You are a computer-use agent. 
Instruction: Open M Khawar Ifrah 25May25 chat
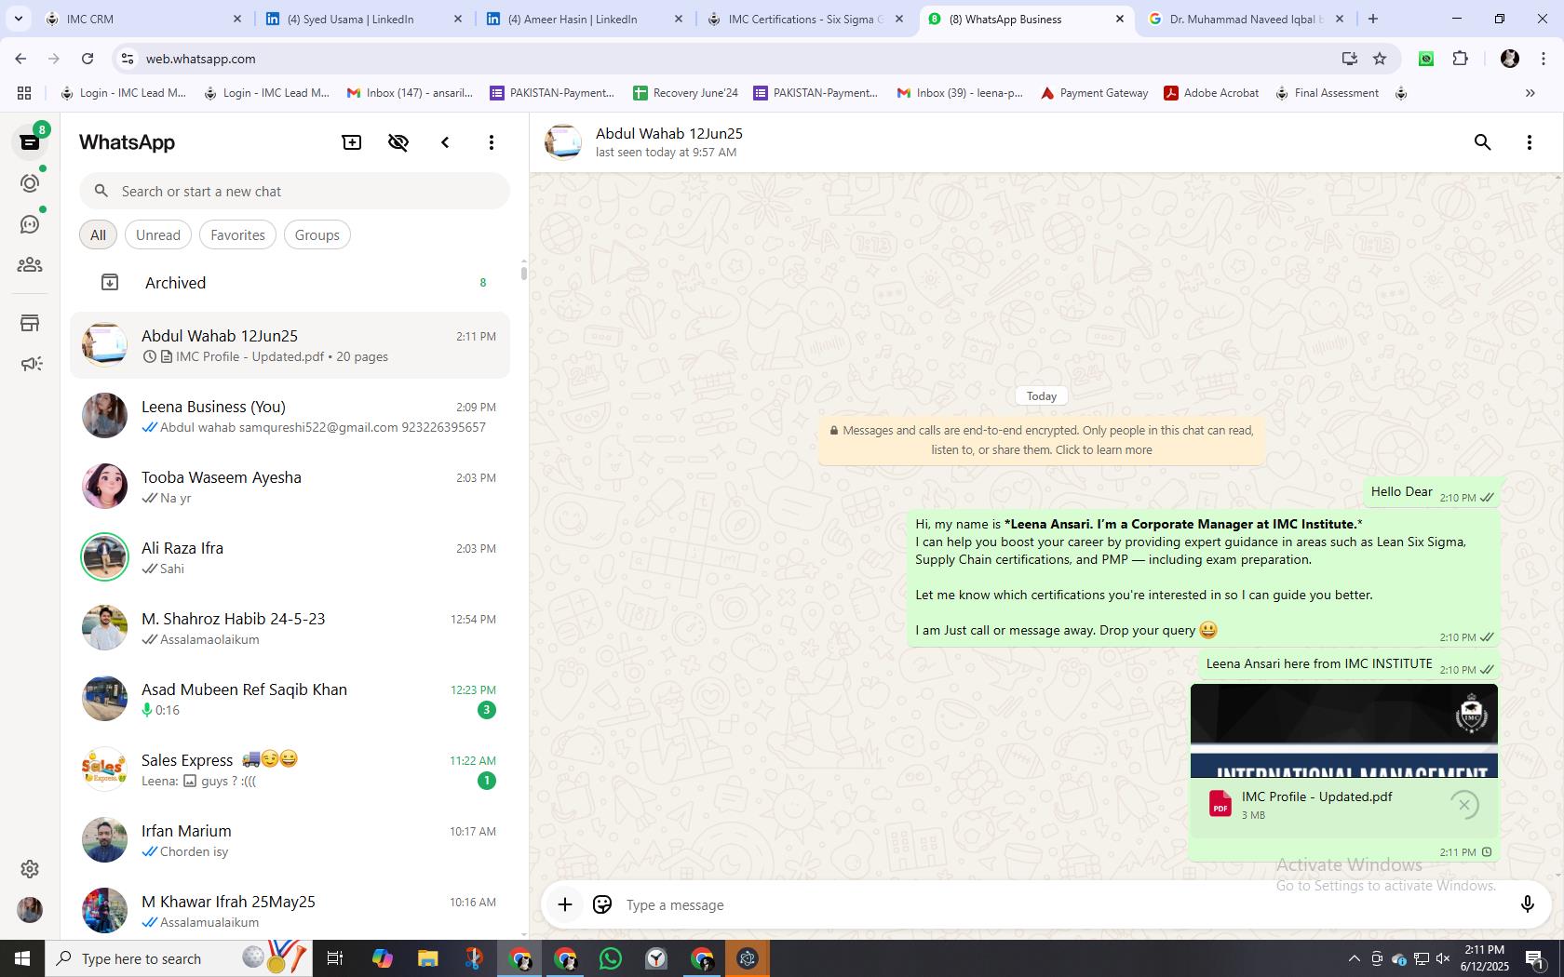pyautogui.click(x=290, y=911)
